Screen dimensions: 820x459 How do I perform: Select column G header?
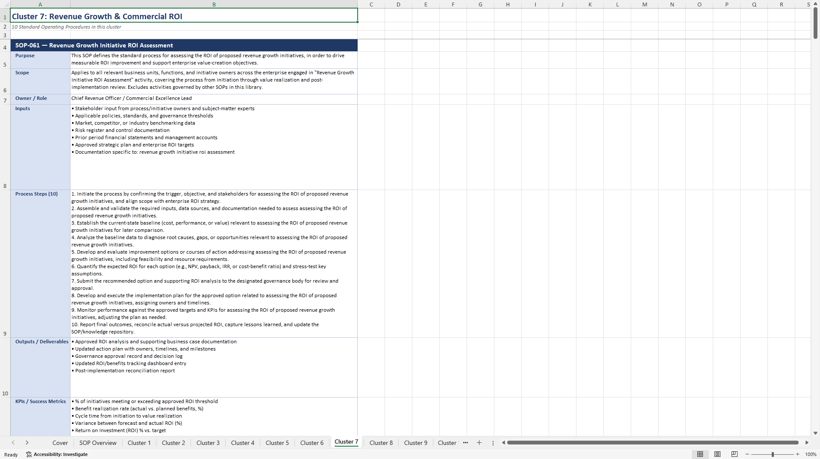pyautogui.click(x=481, y=4)
